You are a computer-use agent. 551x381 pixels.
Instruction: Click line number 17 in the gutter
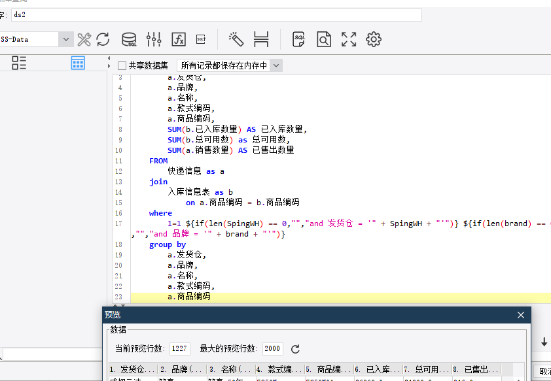(x=119, y=224)
